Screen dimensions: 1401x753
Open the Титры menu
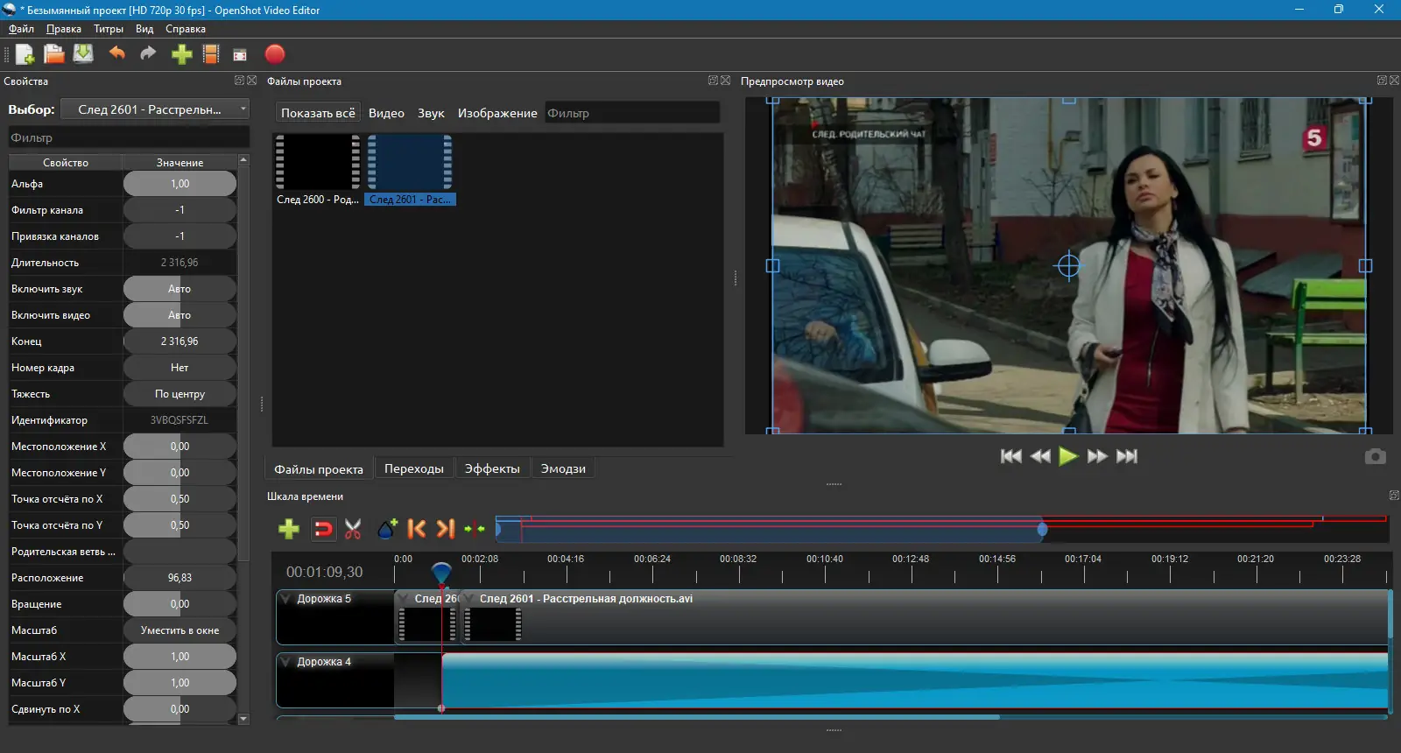[109, 29]
